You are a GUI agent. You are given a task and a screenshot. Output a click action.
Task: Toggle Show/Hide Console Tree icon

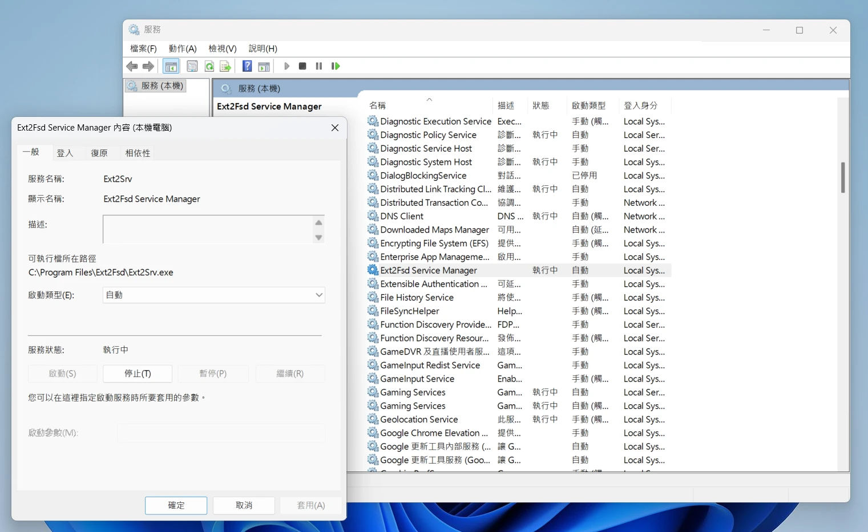[x=171, y=67]
